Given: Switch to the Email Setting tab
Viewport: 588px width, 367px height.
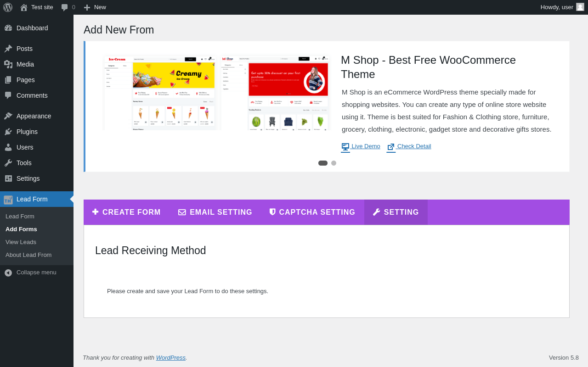Looking at the screenshot, I should coord(215,212).
